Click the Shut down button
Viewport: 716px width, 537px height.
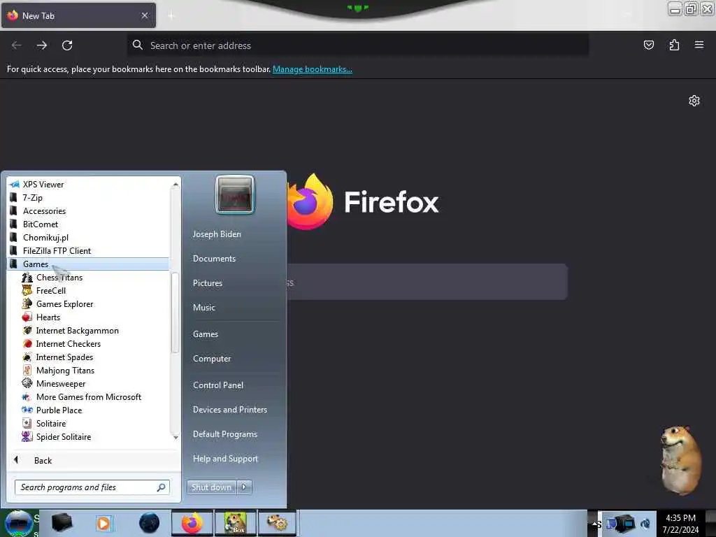pyautogui.click(x=211, y=487)
